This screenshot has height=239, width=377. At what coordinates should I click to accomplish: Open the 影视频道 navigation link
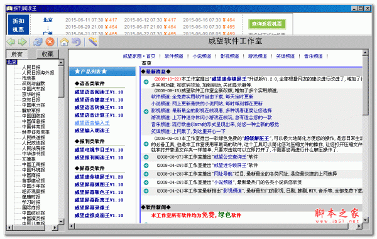pyautogui.click(x=229, y=56)
